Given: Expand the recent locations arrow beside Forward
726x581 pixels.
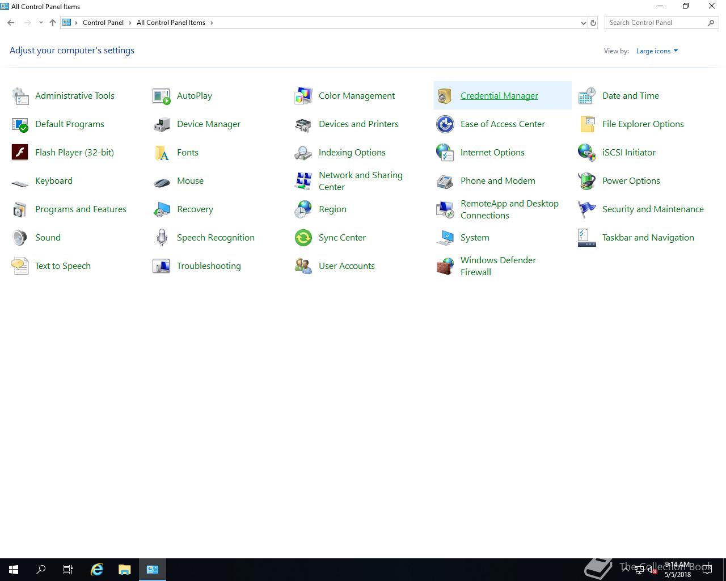Looking at the screenshot, I should (x=41, y=23).
